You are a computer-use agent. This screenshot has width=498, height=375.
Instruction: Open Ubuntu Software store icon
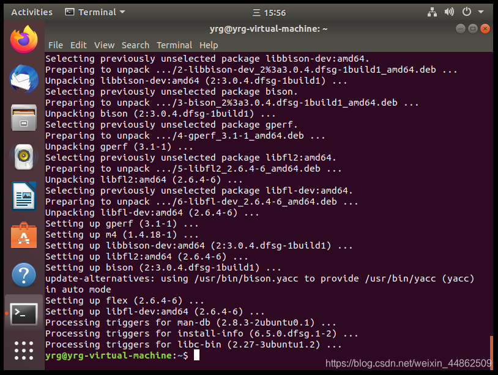[24, 235]
